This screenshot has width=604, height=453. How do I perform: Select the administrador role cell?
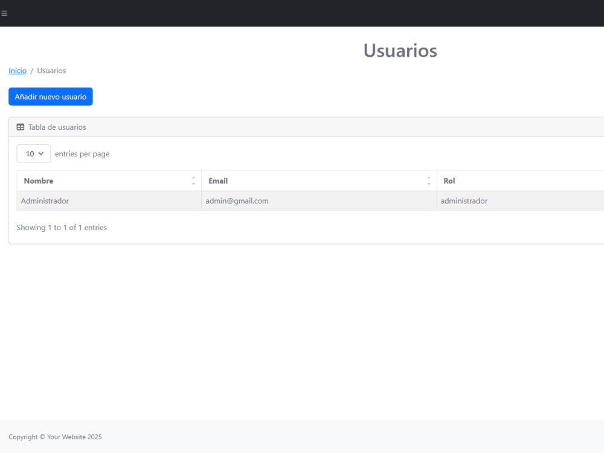point(521,201)
